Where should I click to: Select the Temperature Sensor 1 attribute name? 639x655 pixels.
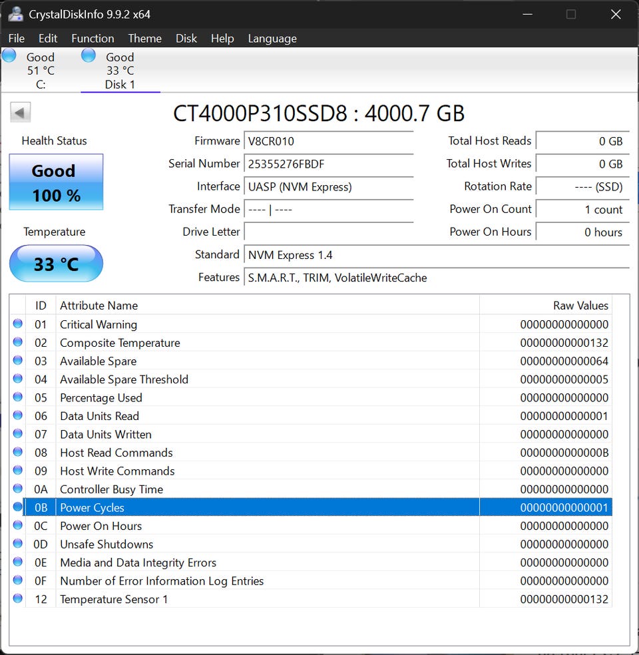click(114, 600)
